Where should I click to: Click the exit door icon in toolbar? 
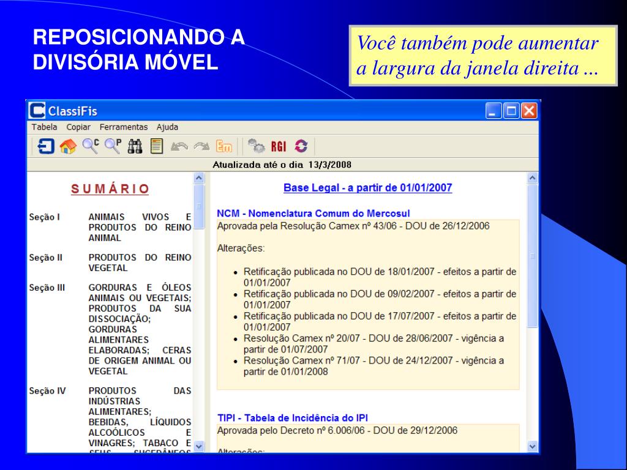pyautogui.click(x=45, y=146)
